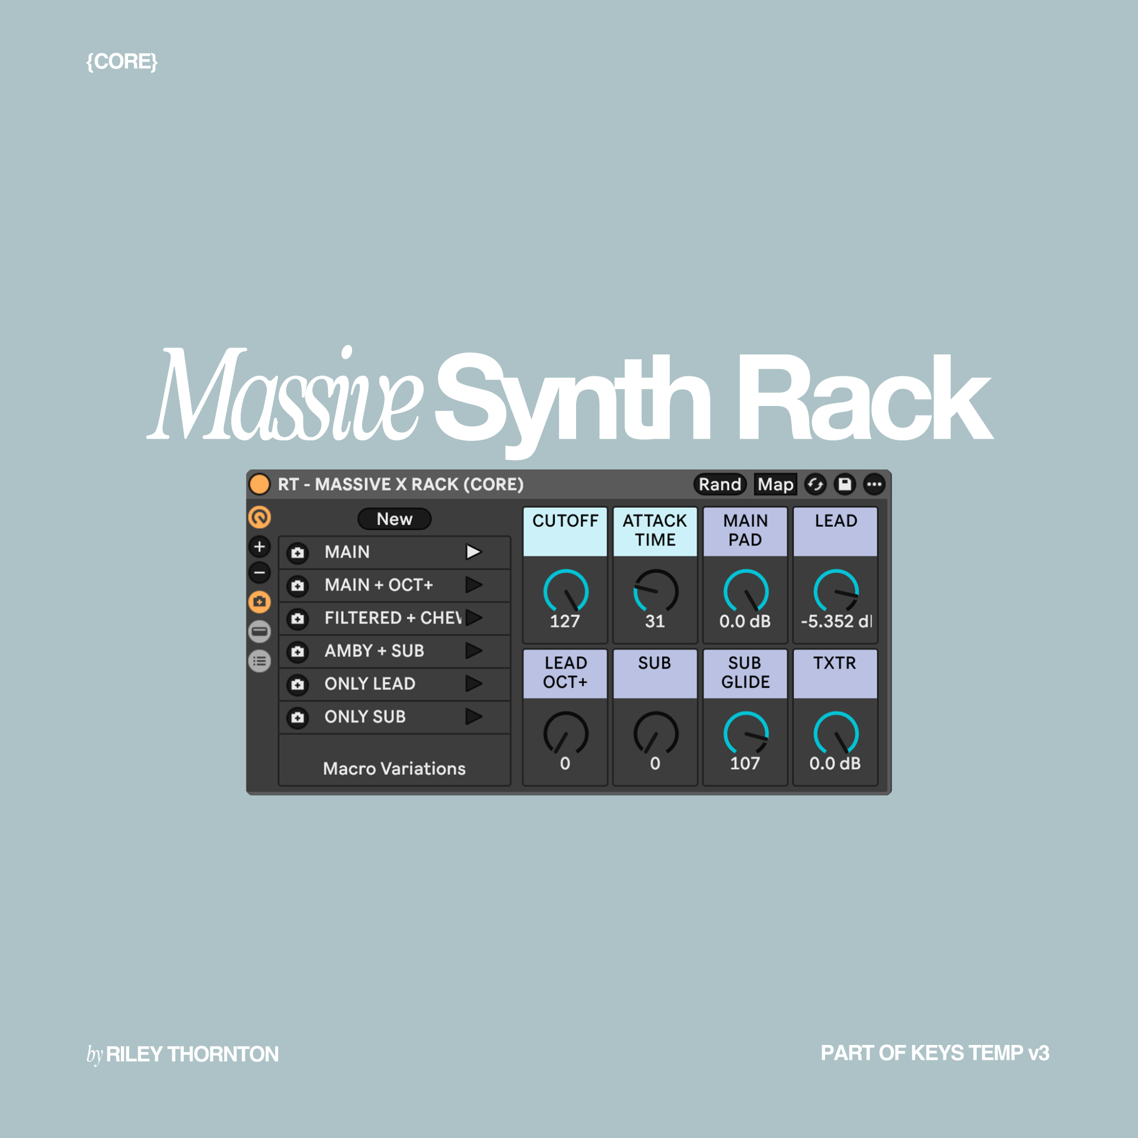
Task: Click the rack title RT - MASSIVE X RACK (CORE)
Action: [401, 484]
